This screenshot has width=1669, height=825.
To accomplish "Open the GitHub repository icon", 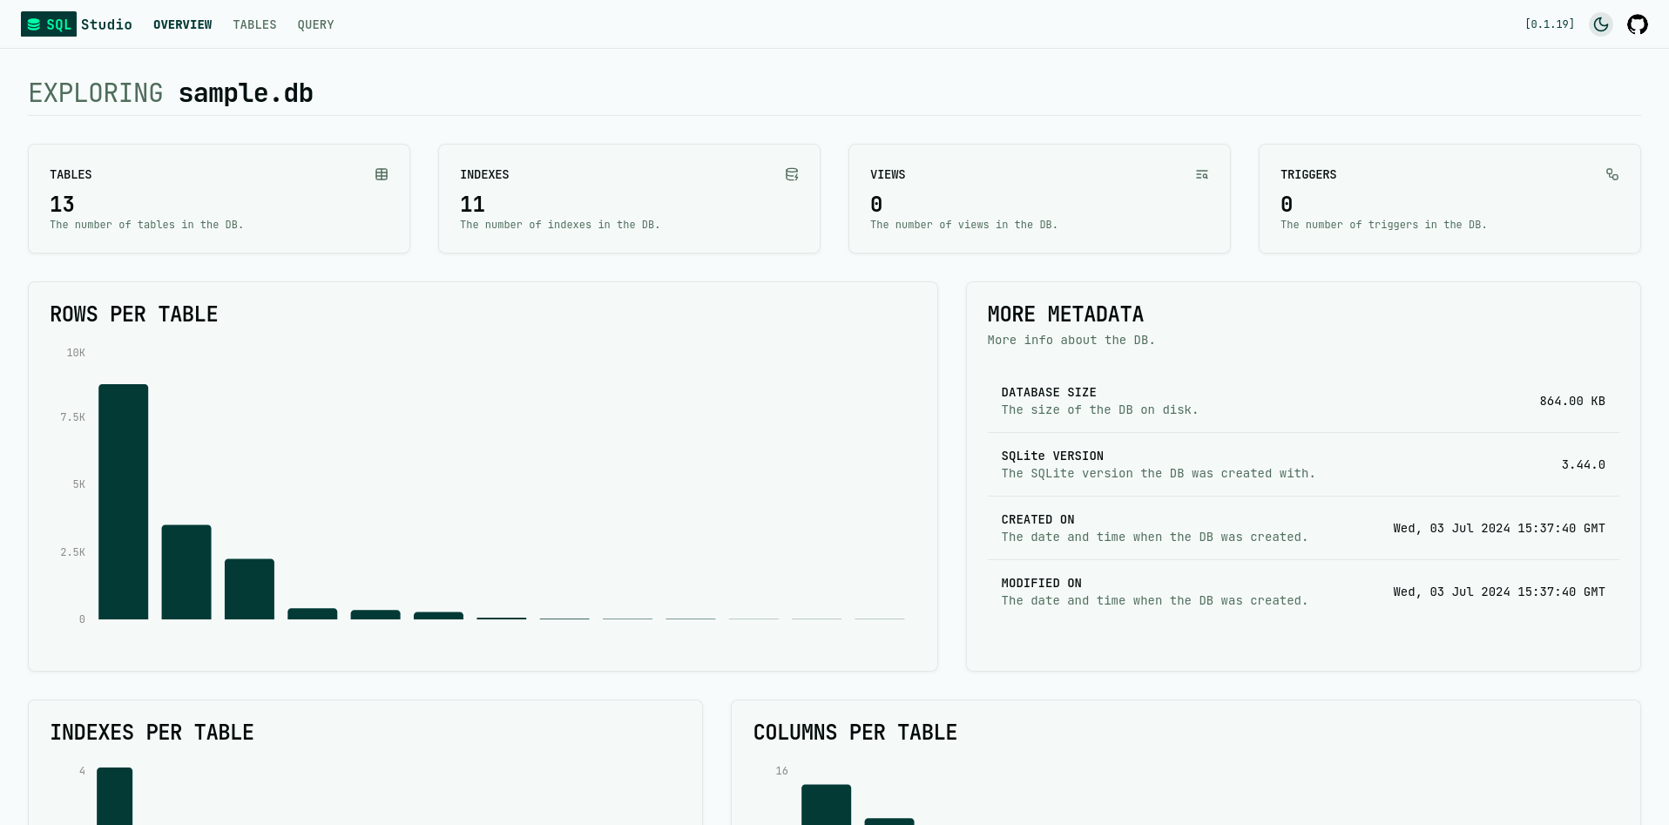I will 1638,24.
